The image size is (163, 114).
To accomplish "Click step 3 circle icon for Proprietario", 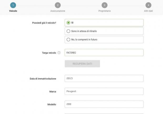I will click(x=104, y=5).
